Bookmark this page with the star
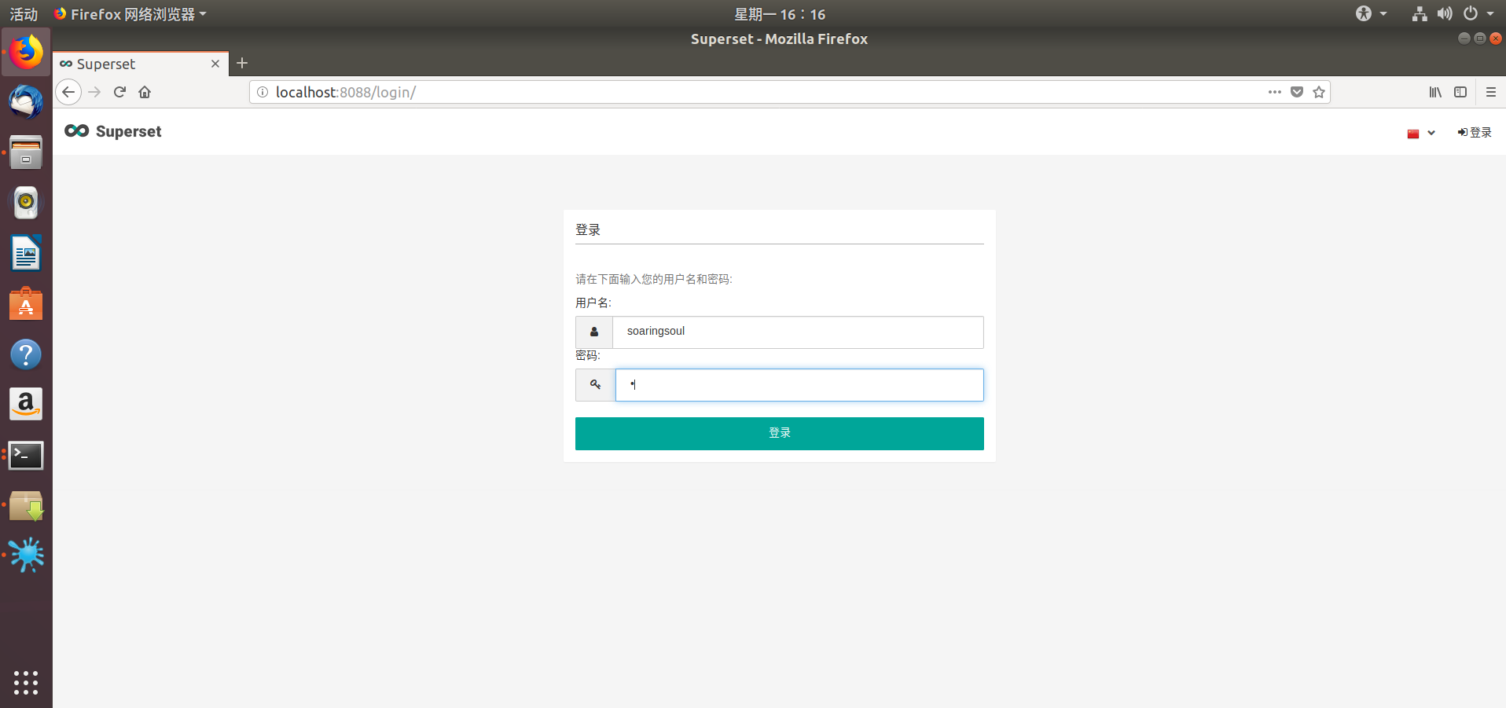1506x708 pixels. pos(1319,92)
